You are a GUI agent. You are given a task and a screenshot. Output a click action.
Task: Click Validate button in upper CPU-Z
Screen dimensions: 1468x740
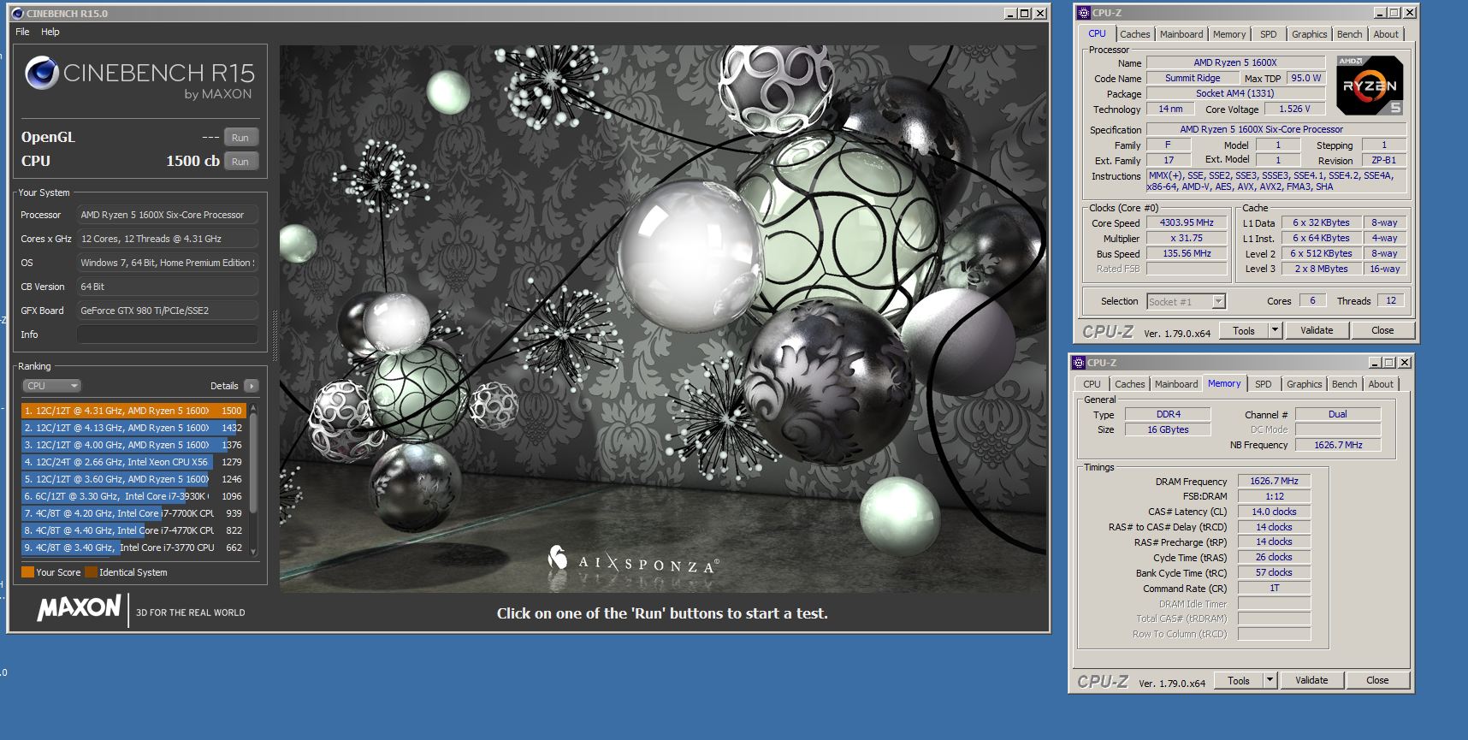tap(1317, 330)
